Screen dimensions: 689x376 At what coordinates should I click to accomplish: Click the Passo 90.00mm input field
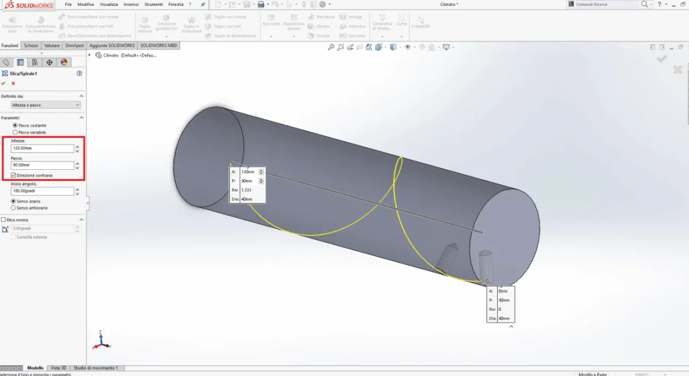[x=42, y=165]
